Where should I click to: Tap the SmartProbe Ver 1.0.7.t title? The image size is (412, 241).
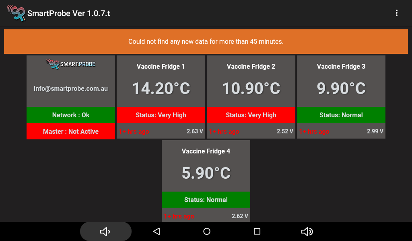pos(69,13)
